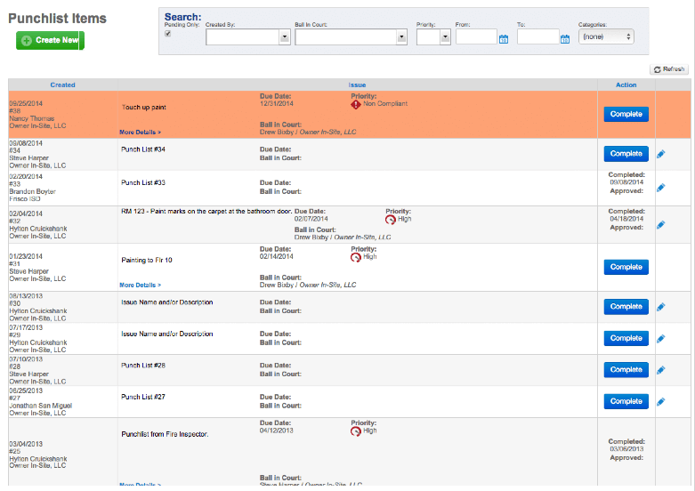Click due date 12/31/2014
Viewport: 695px width, 491px height.
[x=276, y=103]
